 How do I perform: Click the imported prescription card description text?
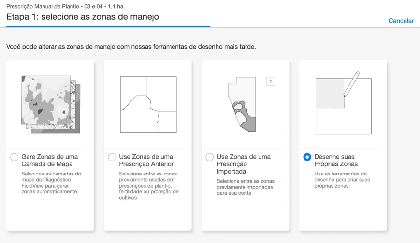point(245,187)
